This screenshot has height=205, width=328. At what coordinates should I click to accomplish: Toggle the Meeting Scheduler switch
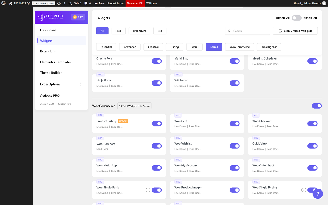click(x=312, y=61)
